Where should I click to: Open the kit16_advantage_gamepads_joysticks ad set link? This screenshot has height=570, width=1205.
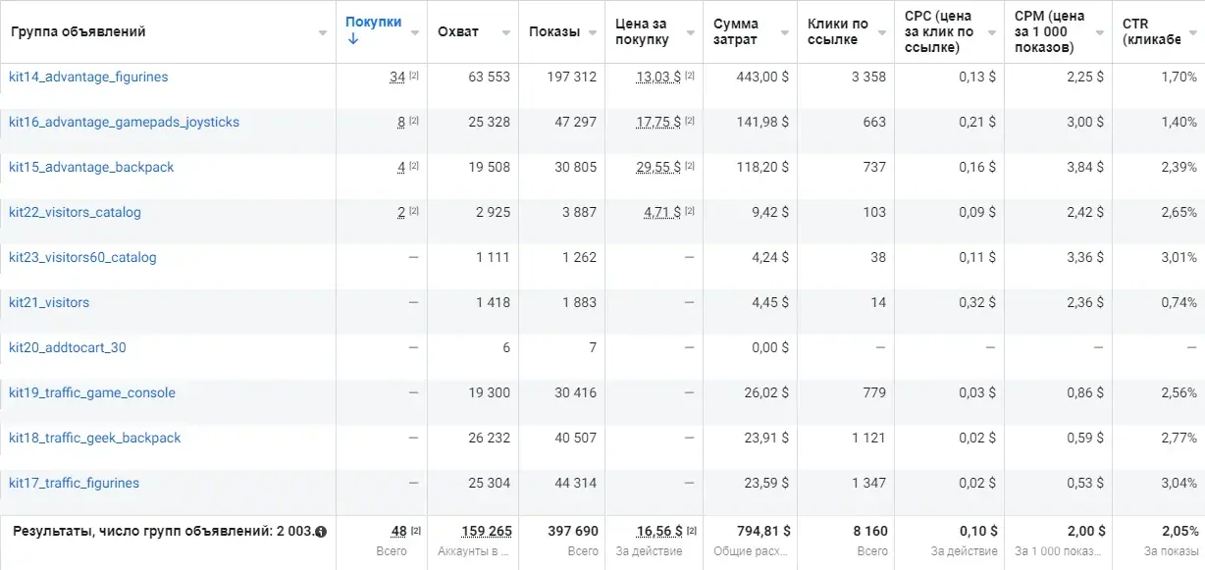pos(124,122)
